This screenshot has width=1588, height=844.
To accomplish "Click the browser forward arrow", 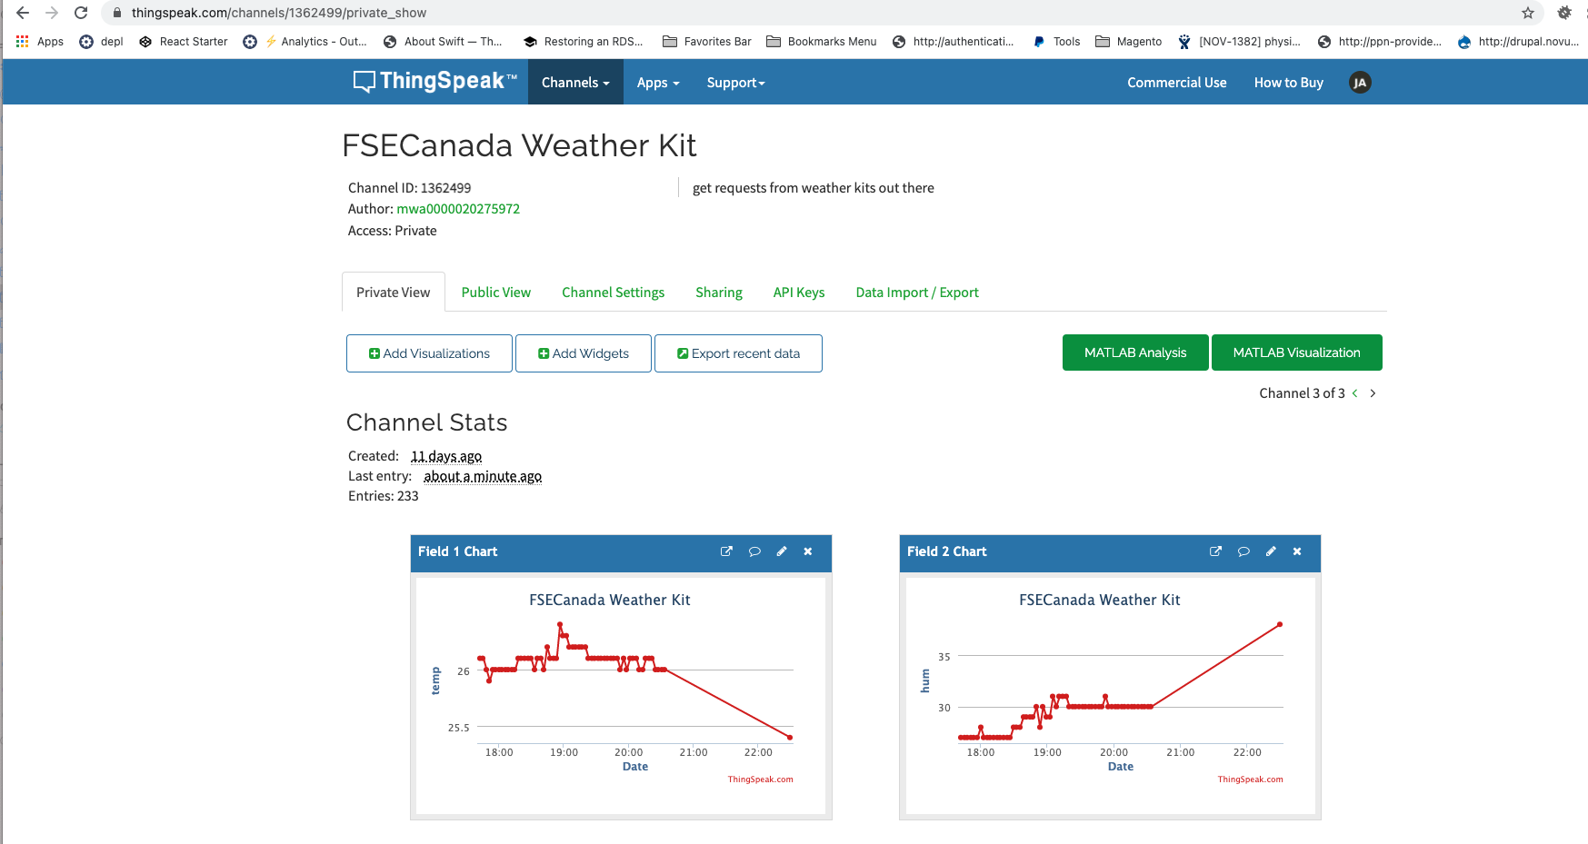I will [x=52, y=13].
